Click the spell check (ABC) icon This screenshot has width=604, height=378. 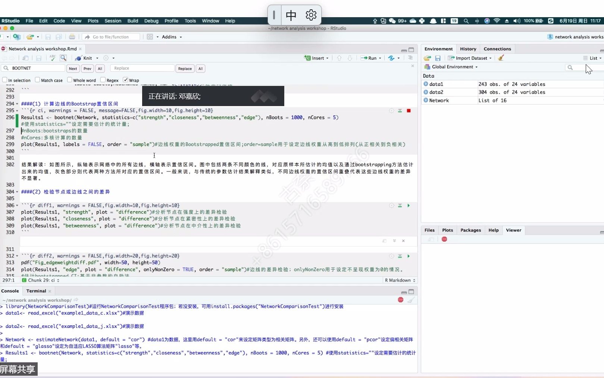coord(53,58)
